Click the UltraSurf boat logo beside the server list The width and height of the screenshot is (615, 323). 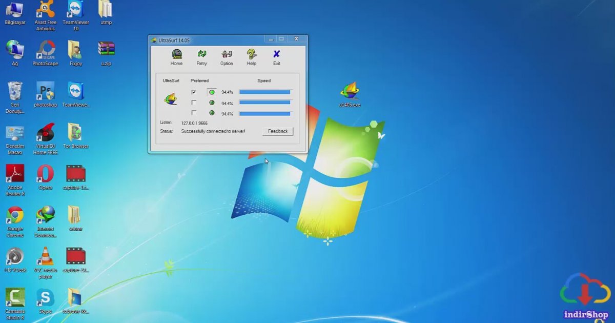[171, 99]
